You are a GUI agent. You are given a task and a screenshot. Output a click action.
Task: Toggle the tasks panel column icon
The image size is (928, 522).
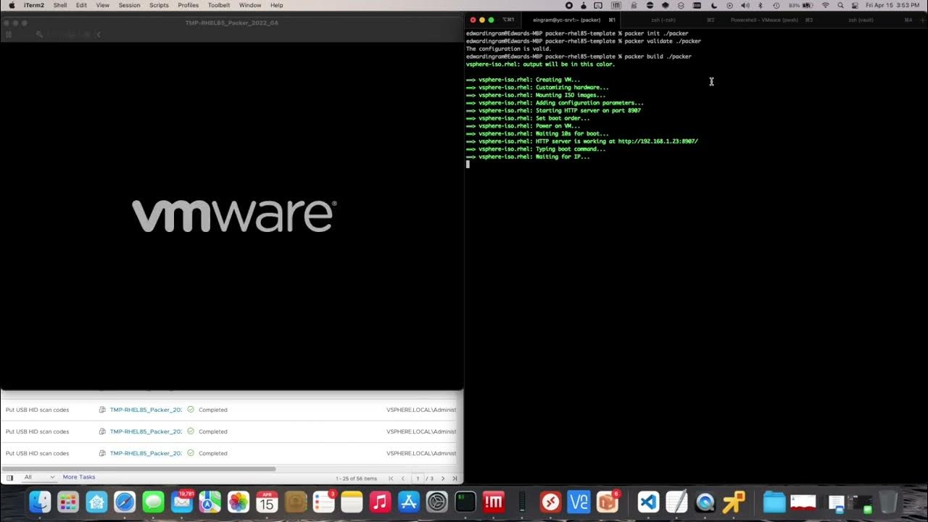click(9, 478)
